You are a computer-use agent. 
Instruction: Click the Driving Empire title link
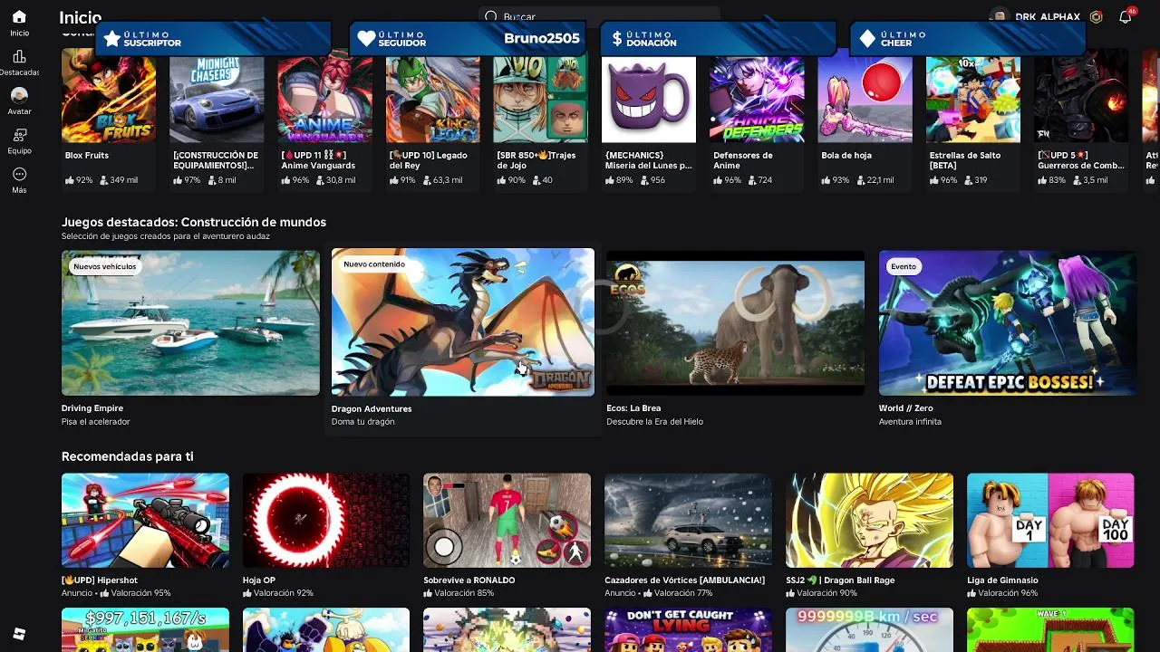(92, 409)
